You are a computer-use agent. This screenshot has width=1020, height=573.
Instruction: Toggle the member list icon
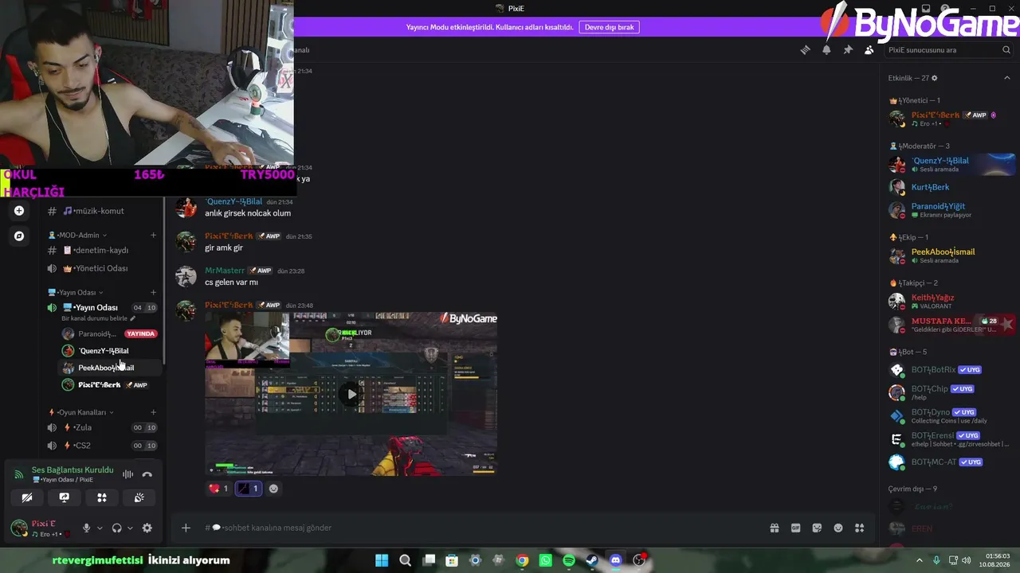pos(869,49)
